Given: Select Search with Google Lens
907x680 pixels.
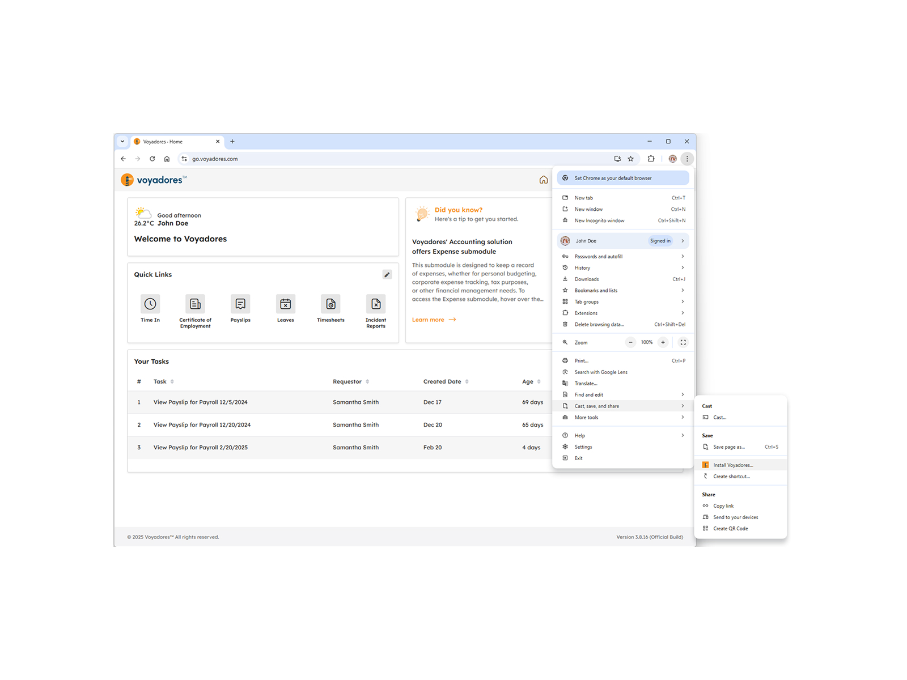Looking at the screenshot, I should 623,372.
